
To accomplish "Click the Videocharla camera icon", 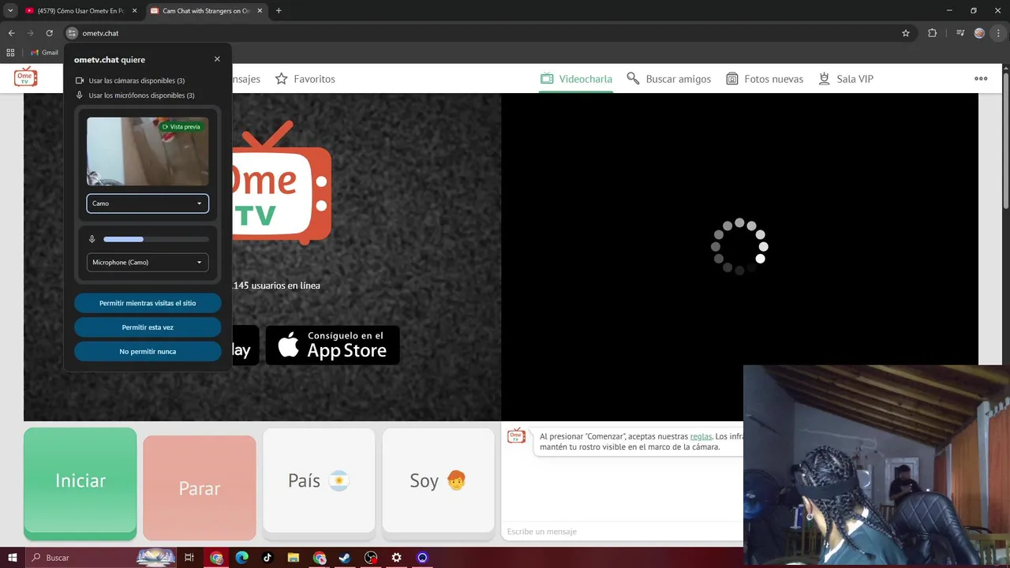I will pyautogui.click(x=547, y=79).
